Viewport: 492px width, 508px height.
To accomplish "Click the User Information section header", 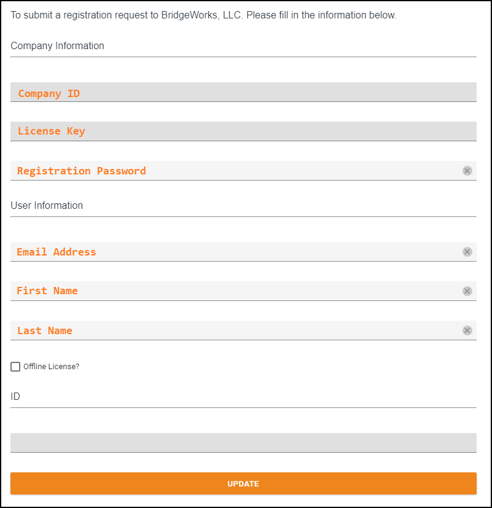I will [x=47, y=205].
